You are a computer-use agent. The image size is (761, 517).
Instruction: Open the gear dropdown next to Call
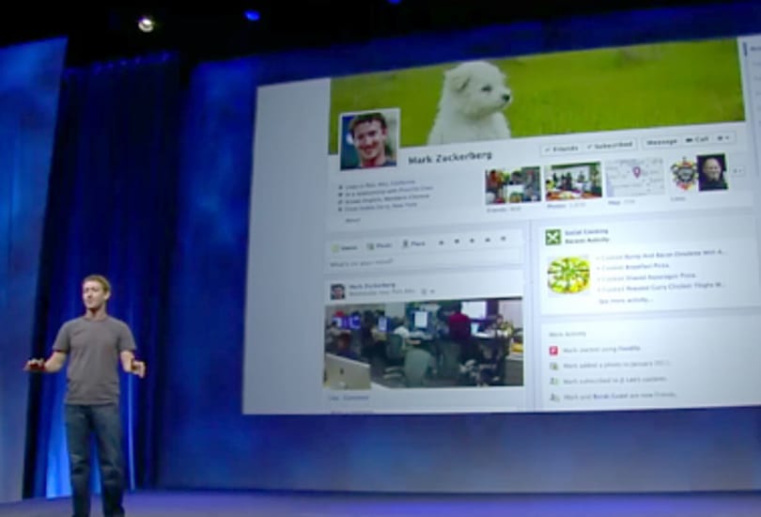point(723,138)
